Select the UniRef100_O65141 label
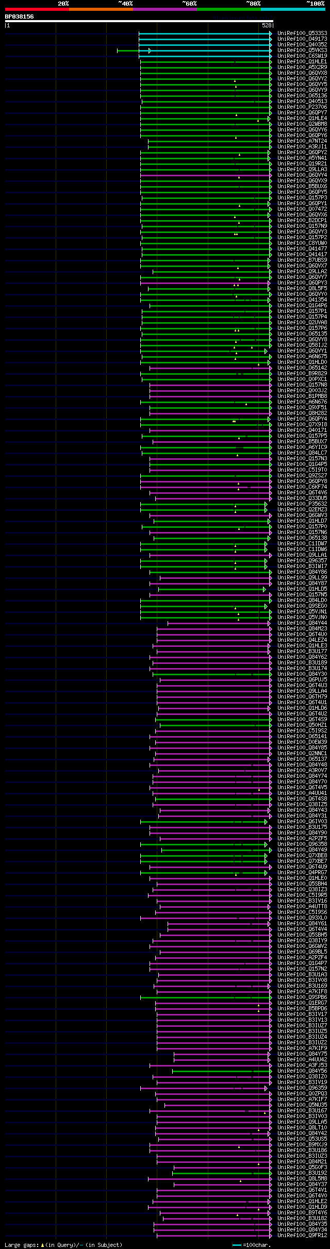This screenshot has height=1249, width=330. click(x=302, y=736)
